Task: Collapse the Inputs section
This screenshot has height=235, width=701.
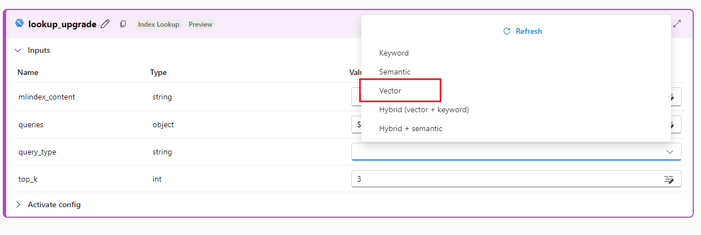Action: pos(18,50)
